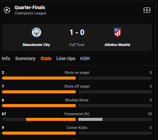
Task: Click the Corner Kicks orange bar
Action: point(39,133)
